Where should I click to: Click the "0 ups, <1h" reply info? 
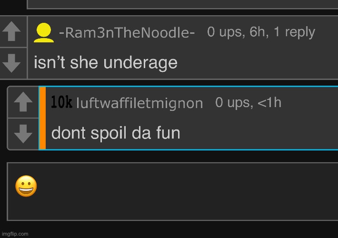[x=248, y=102]
